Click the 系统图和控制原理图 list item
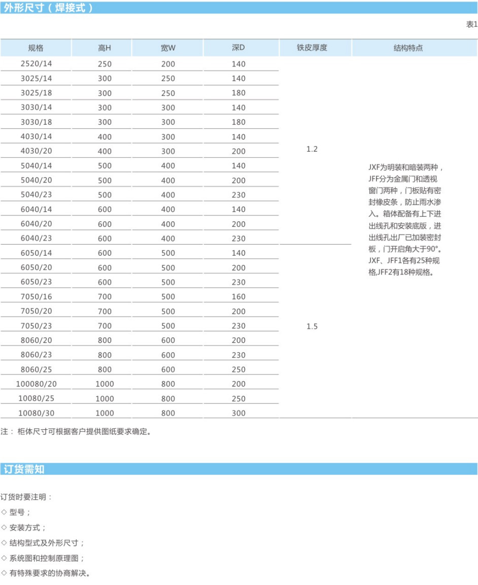 pyautogui.click(x=46, y=558)
